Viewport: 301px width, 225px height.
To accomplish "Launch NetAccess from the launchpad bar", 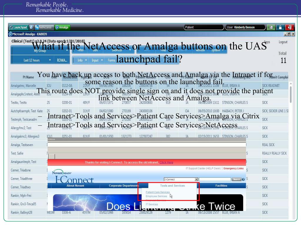I will coord(44,27).
